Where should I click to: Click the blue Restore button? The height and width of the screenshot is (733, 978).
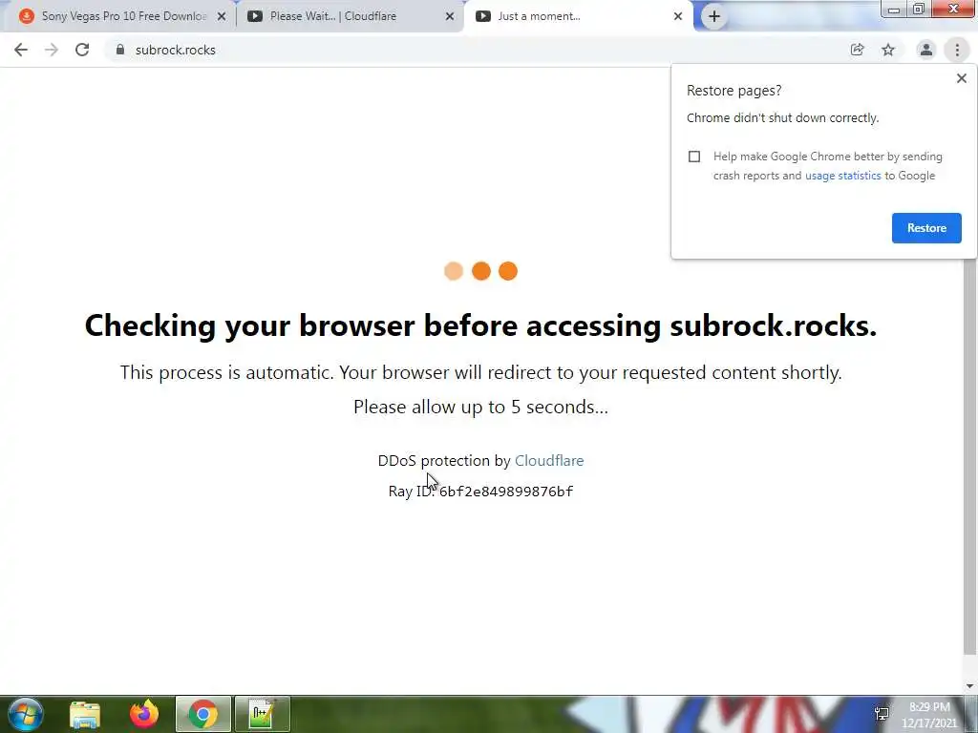pos(926,228)
